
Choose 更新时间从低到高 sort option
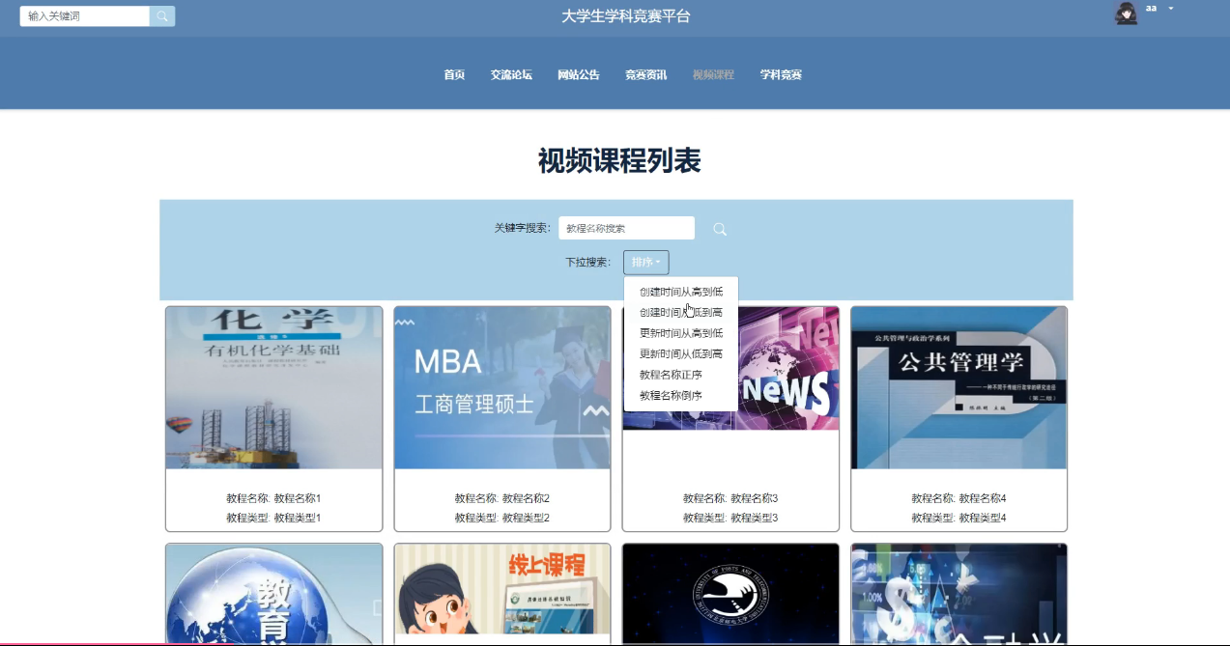pos(681,354)
